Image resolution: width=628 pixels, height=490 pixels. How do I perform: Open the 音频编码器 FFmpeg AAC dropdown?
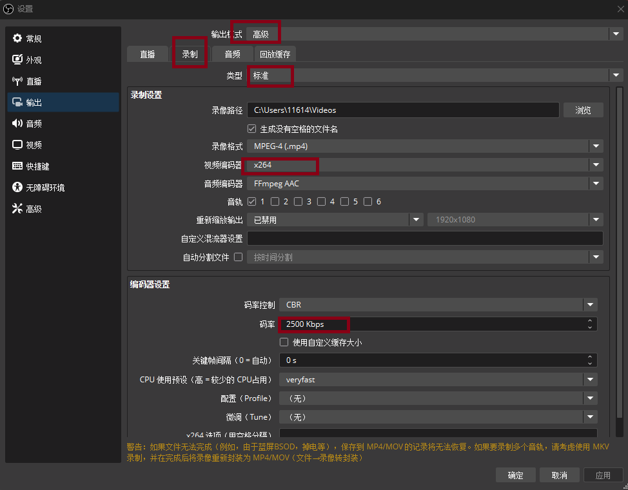coord(425,184)
